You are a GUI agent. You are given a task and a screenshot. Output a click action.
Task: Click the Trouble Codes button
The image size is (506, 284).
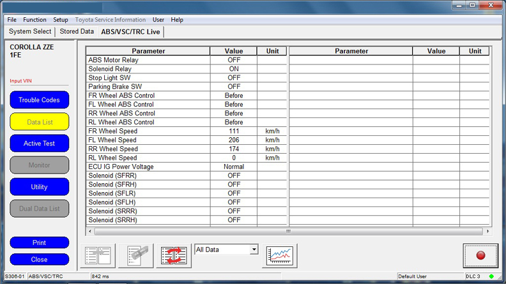40,100
